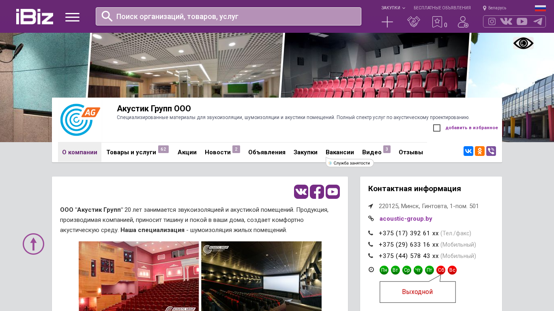Click the Выходной day-off tooltip
Viewport: 554px width, 311px height.
[418, 292]
